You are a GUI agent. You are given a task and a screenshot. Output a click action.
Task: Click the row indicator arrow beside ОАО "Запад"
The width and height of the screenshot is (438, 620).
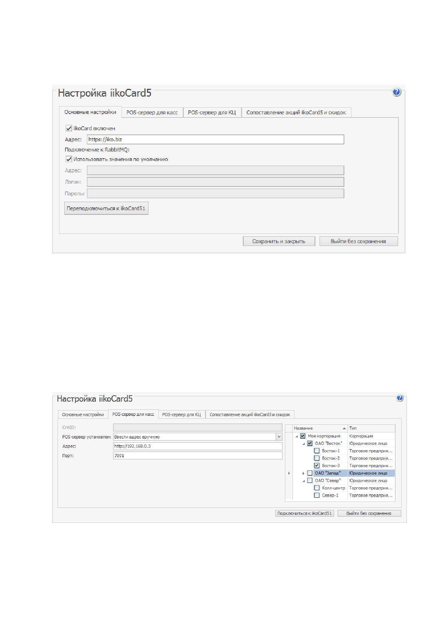tap(289, 473)
